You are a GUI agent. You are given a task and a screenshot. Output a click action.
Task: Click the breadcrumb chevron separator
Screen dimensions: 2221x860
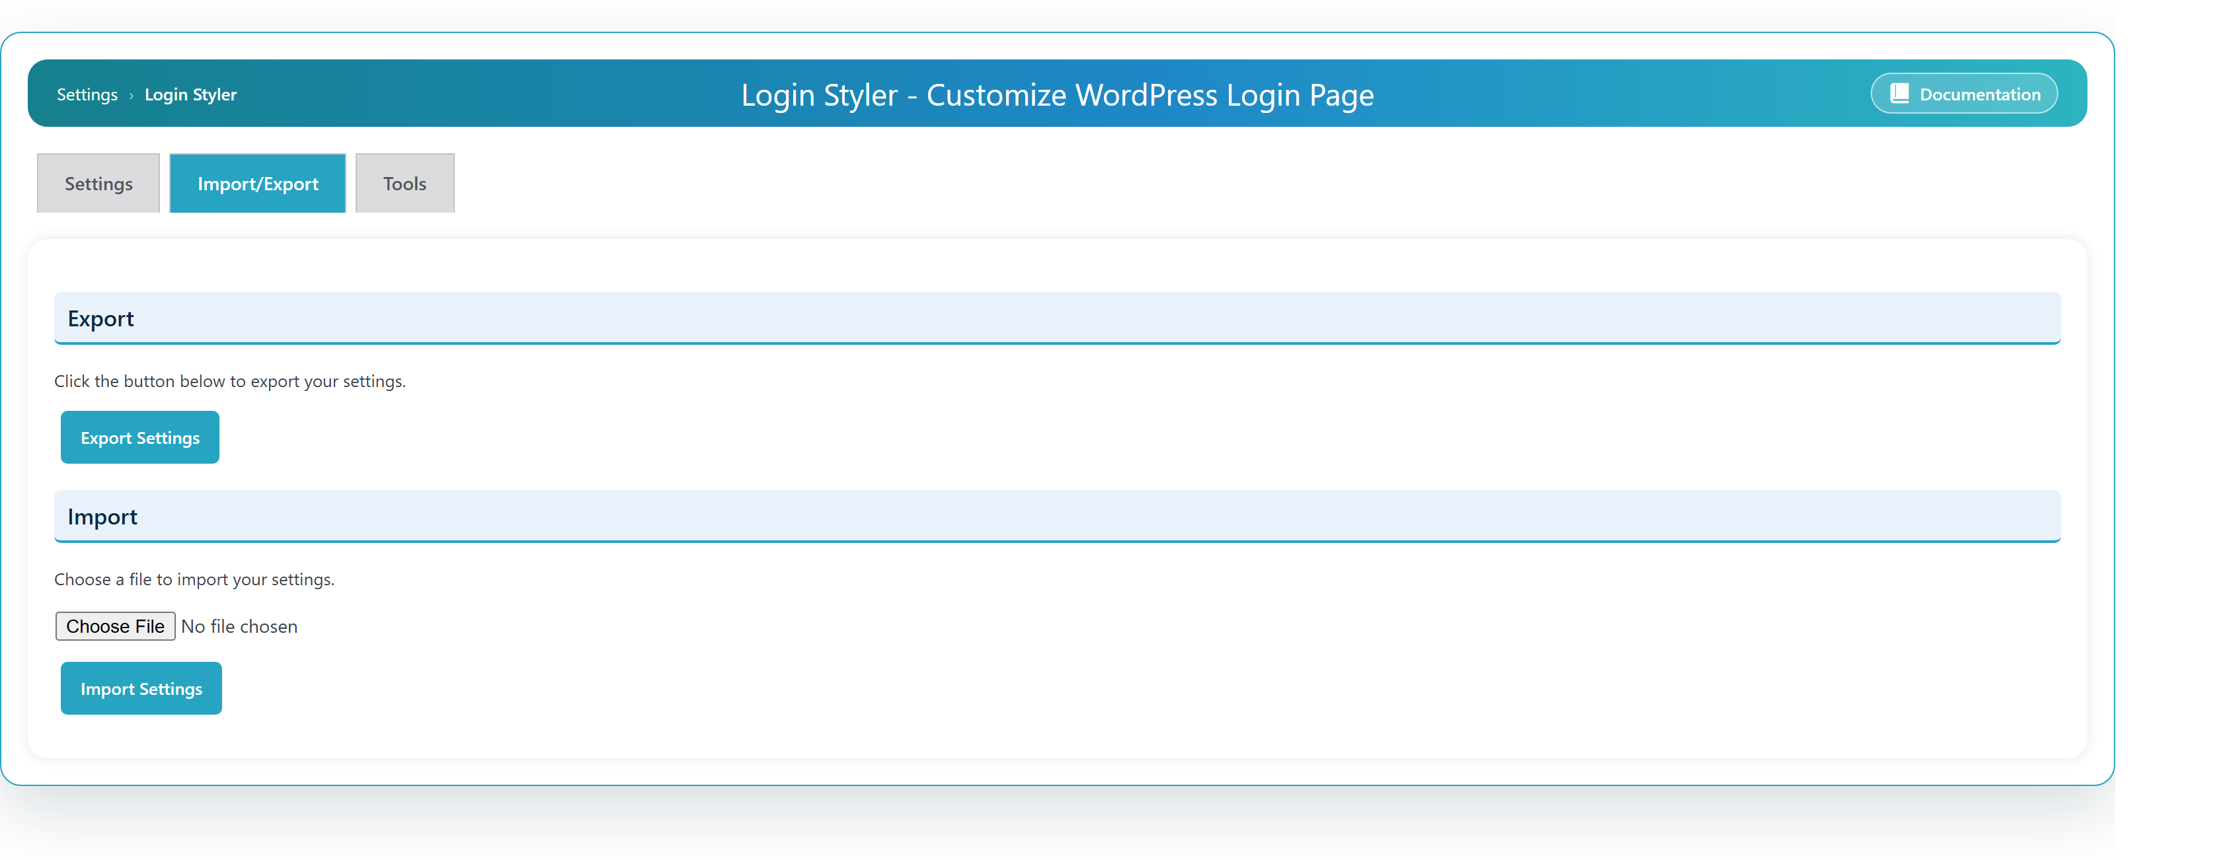coord(131,96)
